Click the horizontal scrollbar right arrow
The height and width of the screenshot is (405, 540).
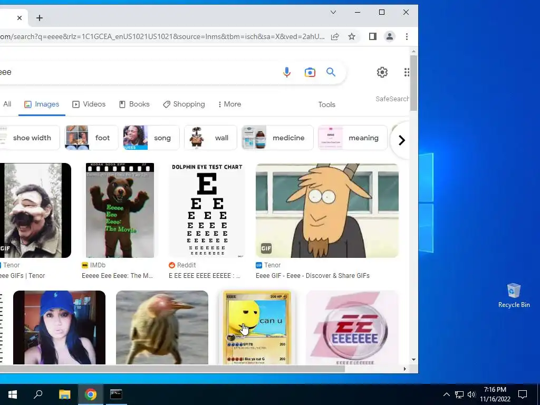point(404,369)
